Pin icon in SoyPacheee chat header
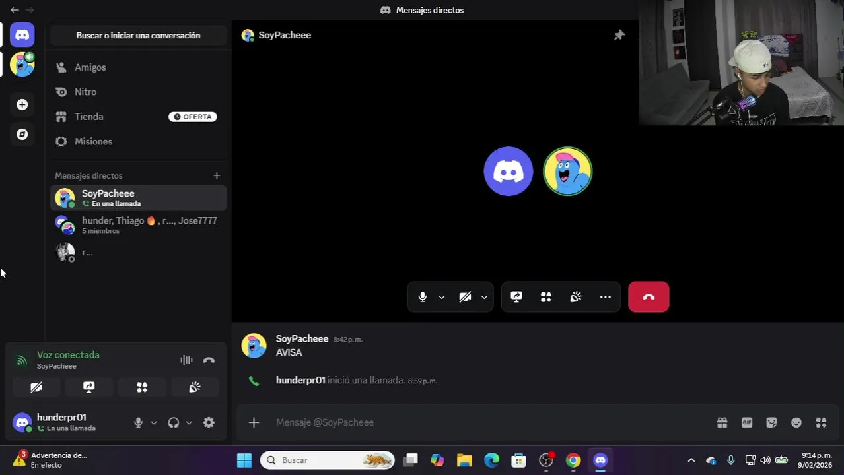Image resolution: width=844 pixels, height=475 pixels. pyautogui.click(x=619, y=35)
